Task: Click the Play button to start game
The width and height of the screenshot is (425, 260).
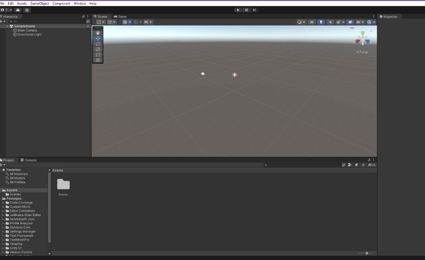Action: (x=238, y=10)
